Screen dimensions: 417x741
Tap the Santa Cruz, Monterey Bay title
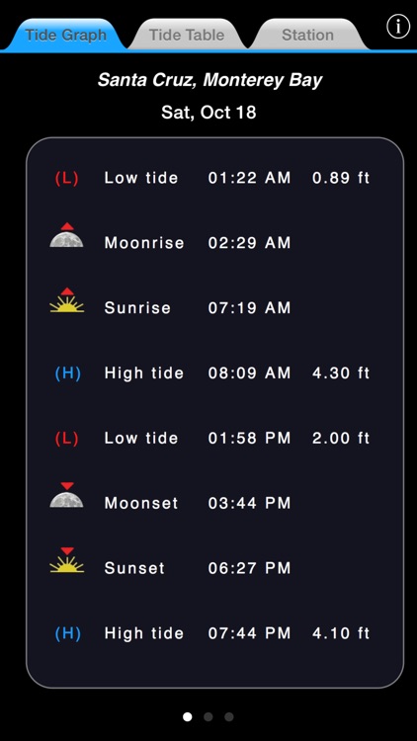[x=209, y=80]
